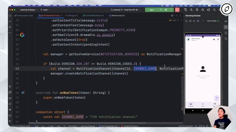
Task: Click the Running Devices panel title
Action: (x=193, y=15)
